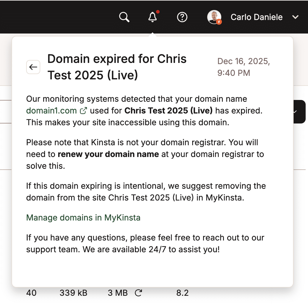308x304 pixels.
Task: Go back using the left arrow button
Action: pyautogui.click(x=33, y=67)
